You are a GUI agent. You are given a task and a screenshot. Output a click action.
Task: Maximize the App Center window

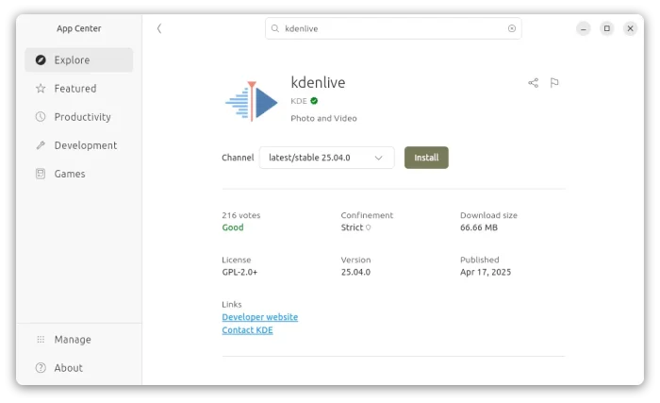(607, 28)
